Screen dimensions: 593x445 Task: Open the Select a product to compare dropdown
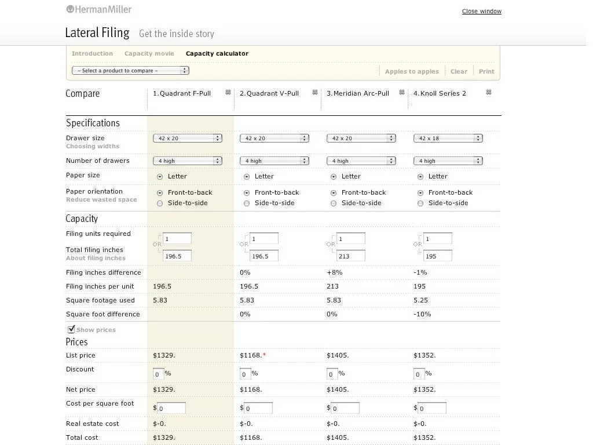pos(130,70)
